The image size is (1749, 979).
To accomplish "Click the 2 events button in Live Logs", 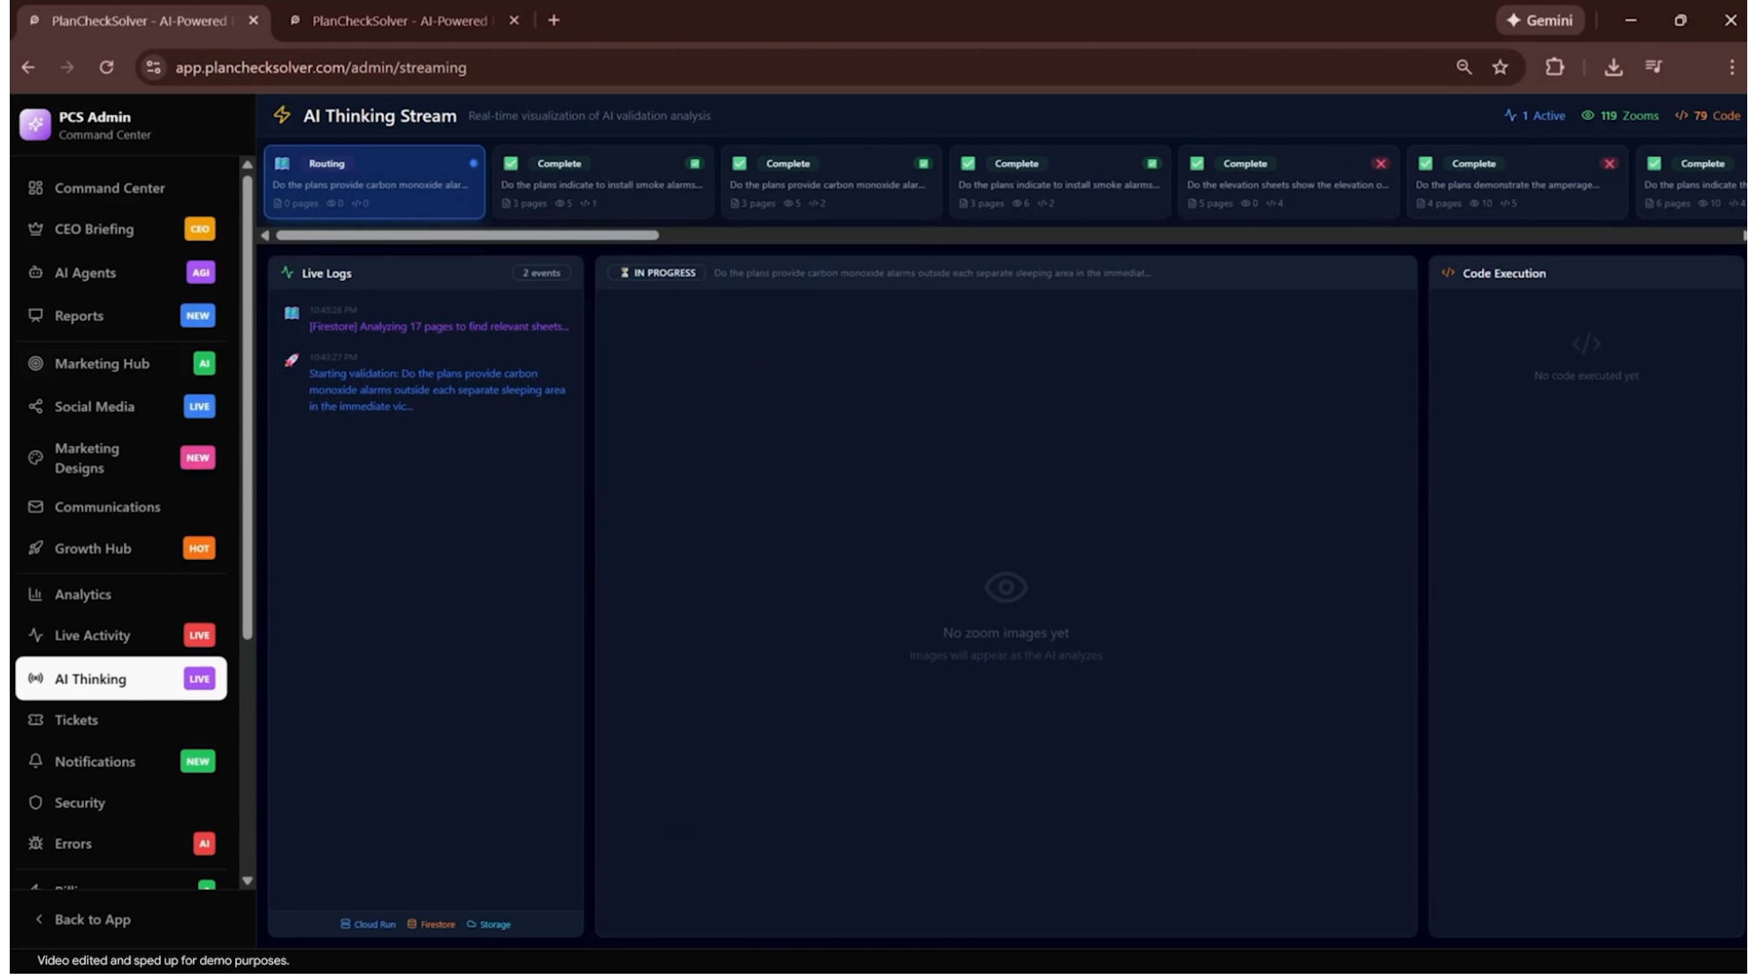I will pos(542,273).
